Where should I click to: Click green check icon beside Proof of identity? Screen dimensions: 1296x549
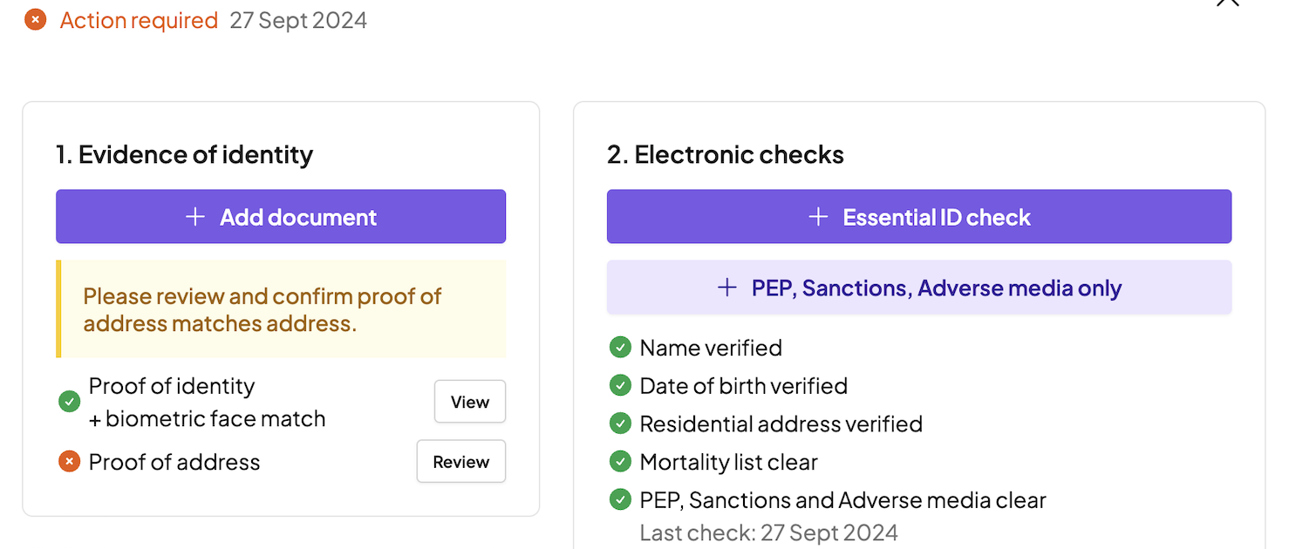pos(69,402)
